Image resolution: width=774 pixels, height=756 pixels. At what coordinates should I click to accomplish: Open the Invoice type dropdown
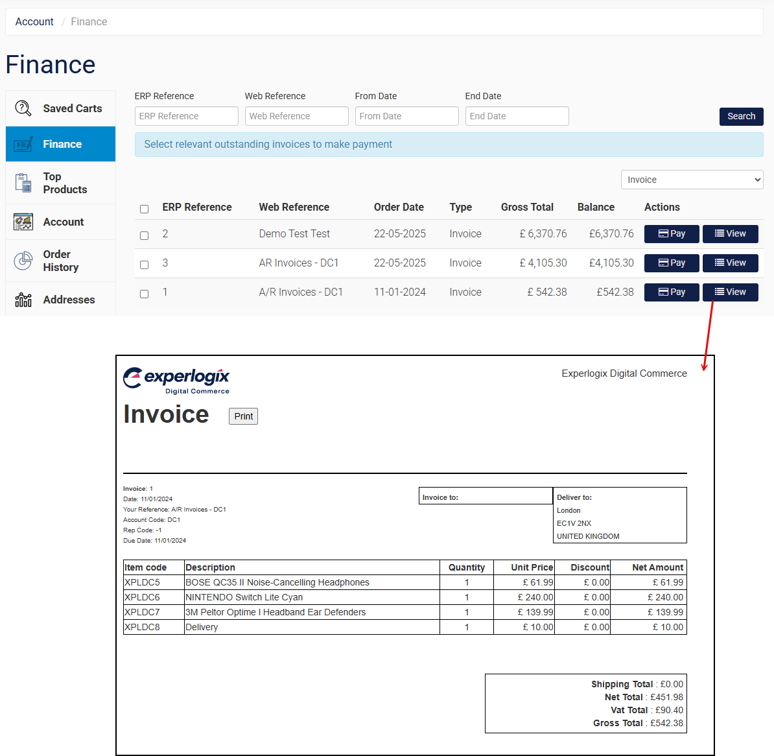692,180
